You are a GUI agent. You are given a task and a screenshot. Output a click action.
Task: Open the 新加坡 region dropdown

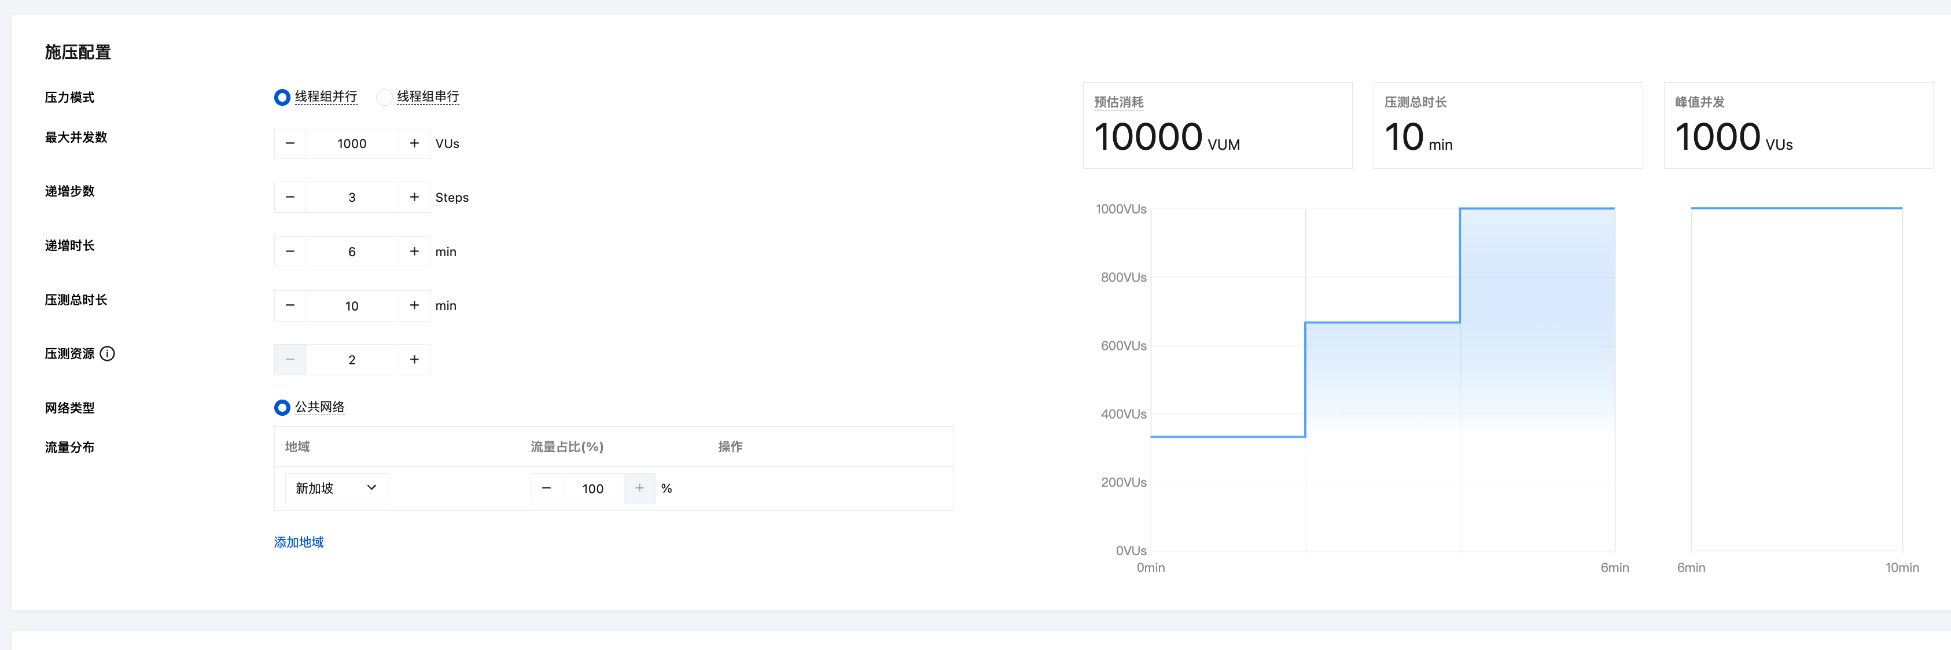coord(336,488)
